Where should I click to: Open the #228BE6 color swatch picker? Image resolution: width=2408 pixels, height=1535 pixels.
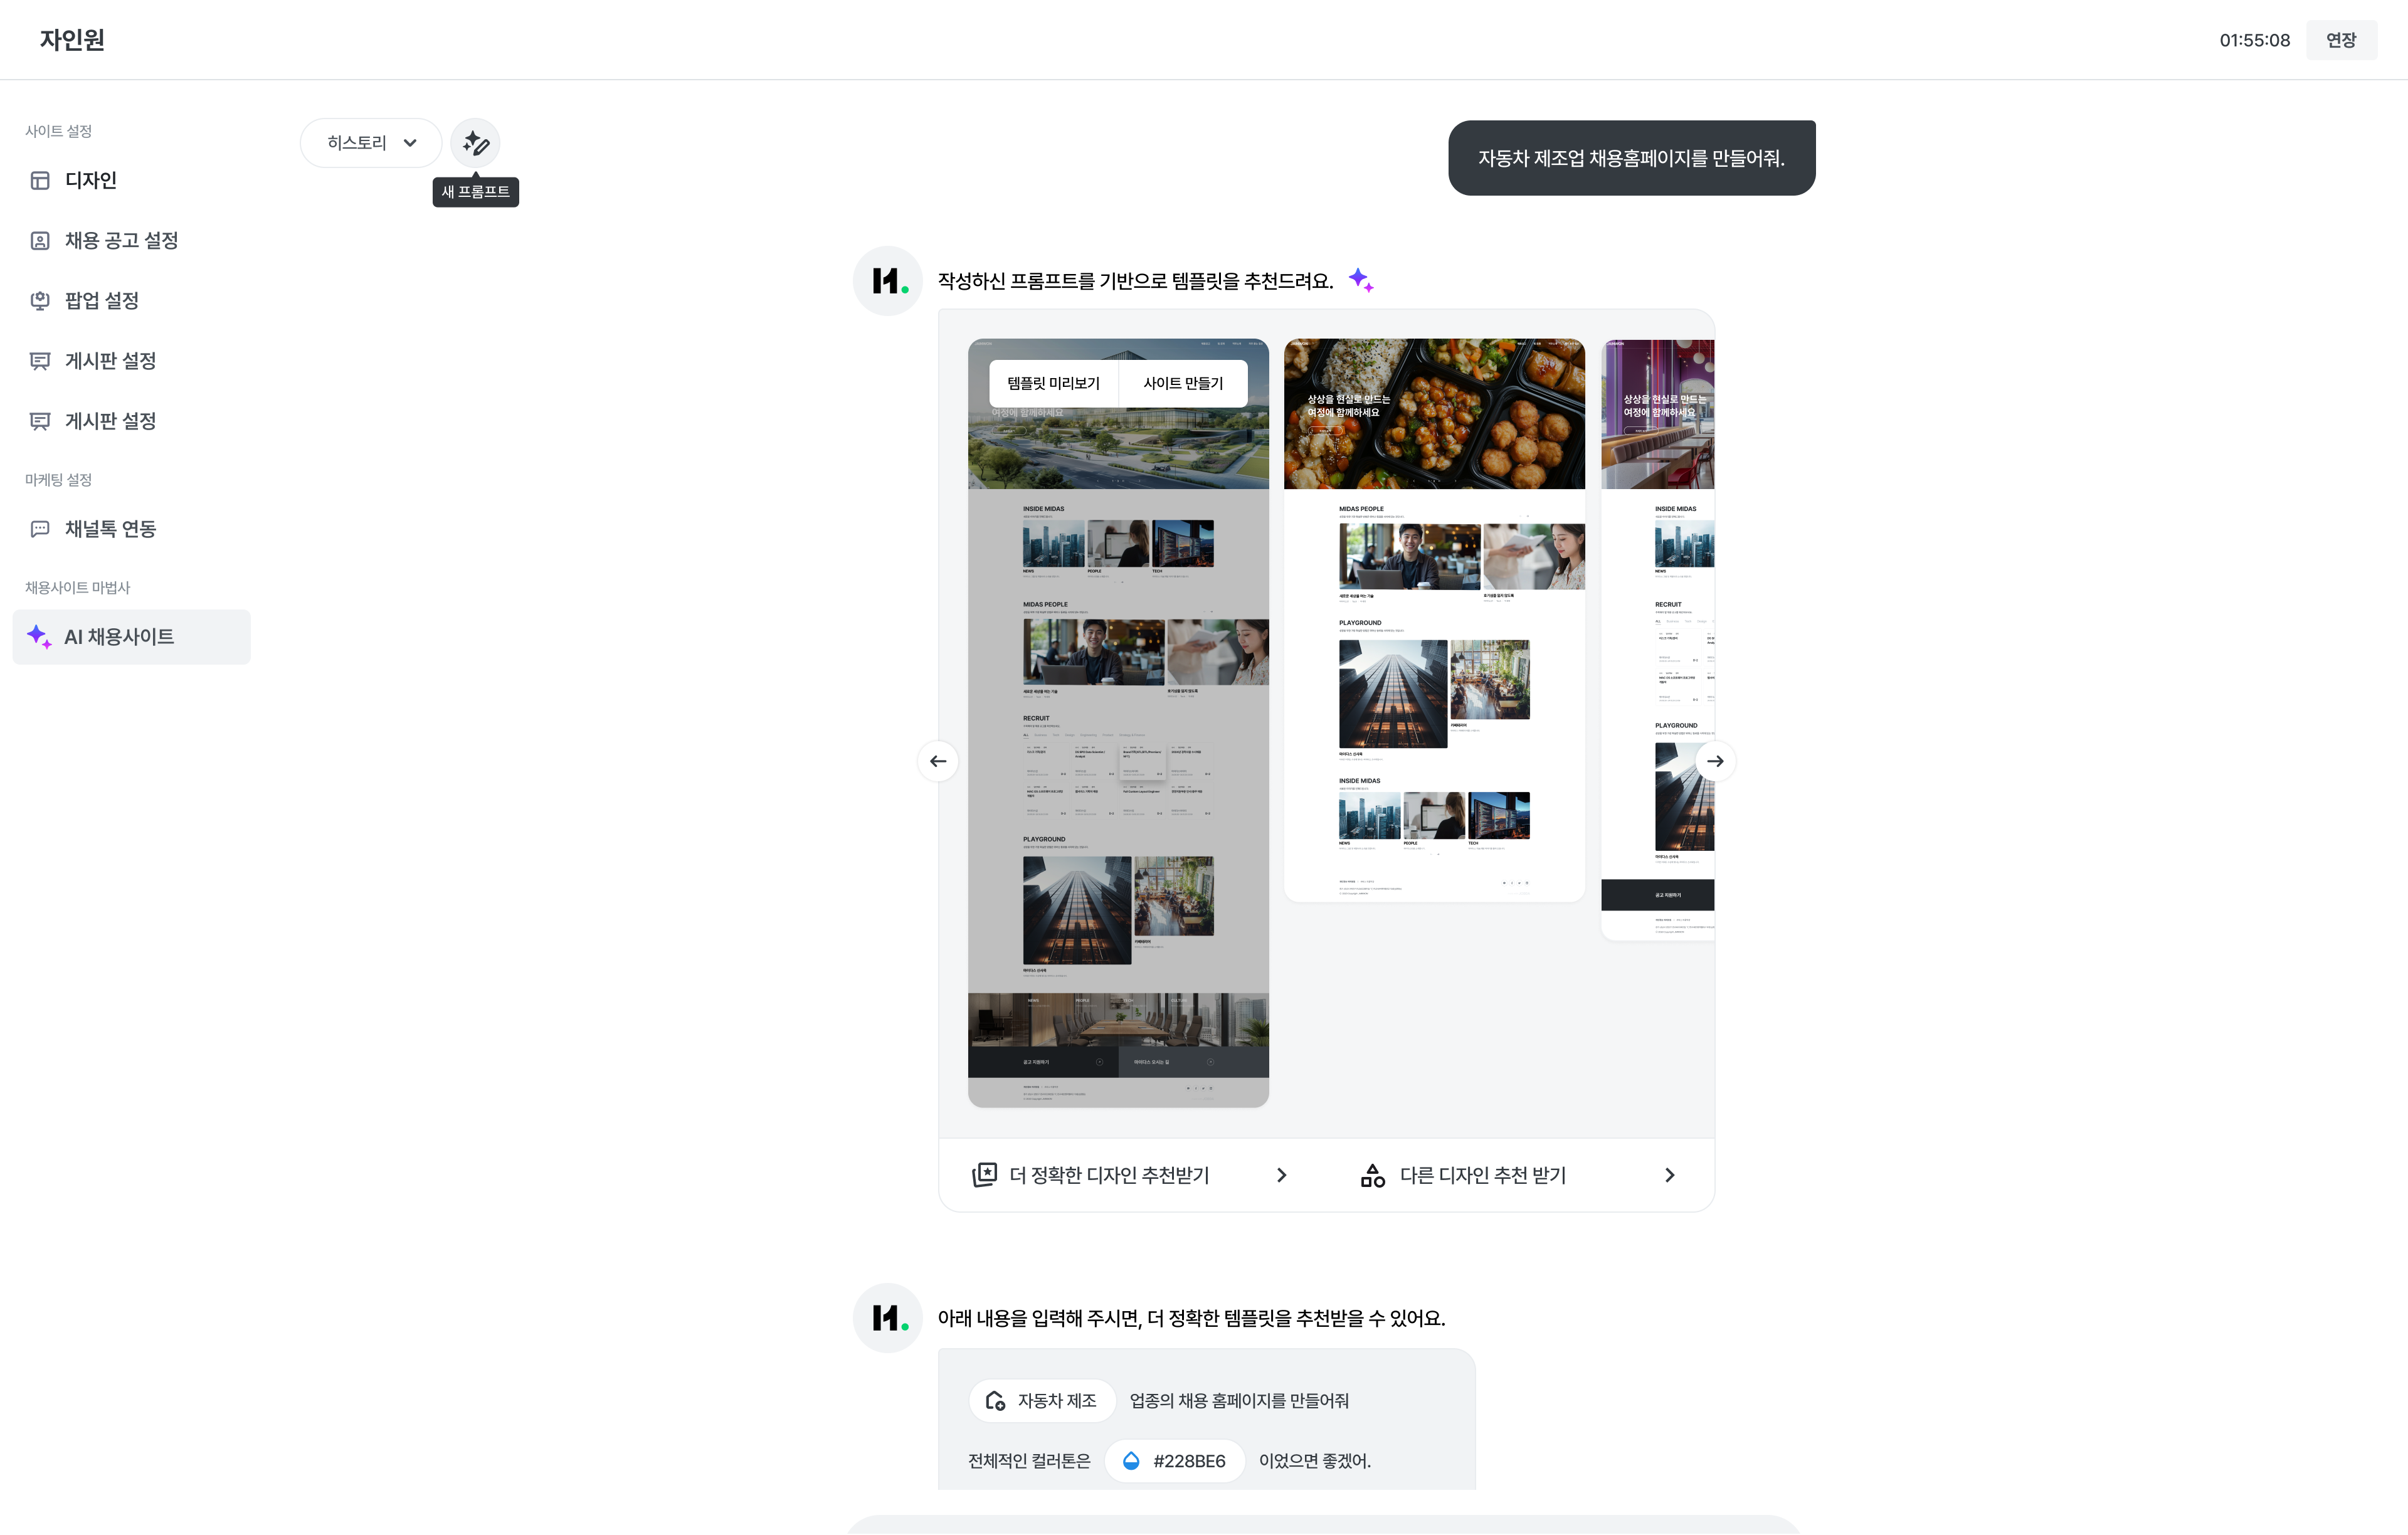point(1174,1461)
